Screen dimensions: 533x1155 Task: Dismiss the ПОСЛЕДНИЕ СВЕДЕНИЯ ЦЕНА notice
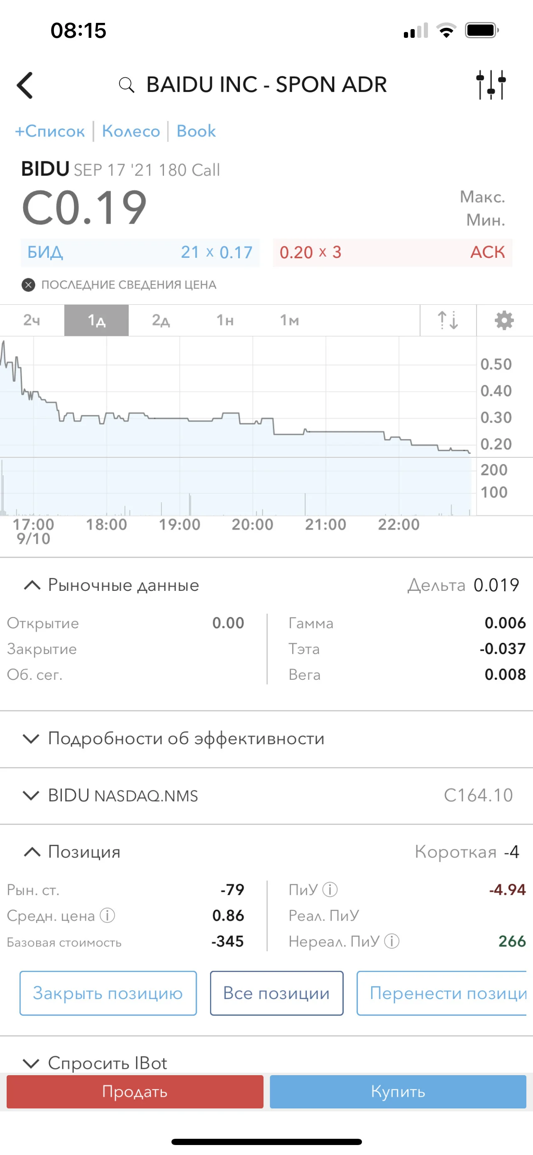coord(28,285)
